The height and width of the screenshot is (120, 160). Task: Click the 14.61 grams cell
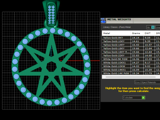click(137, 41)
